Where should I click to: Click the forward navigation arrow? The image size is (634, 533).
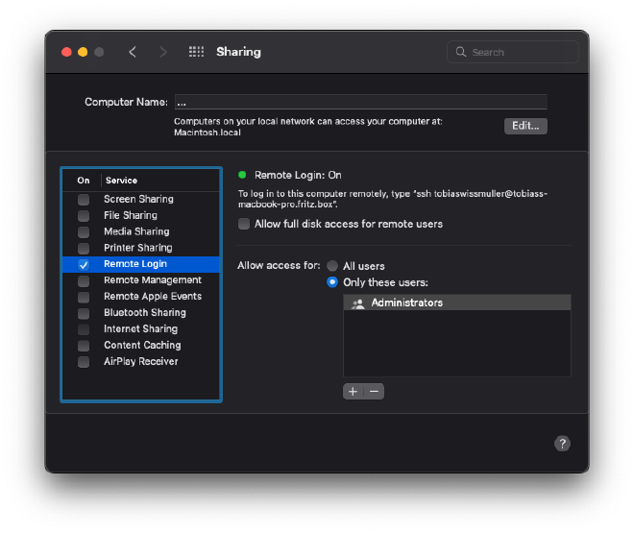click(163, 52)
